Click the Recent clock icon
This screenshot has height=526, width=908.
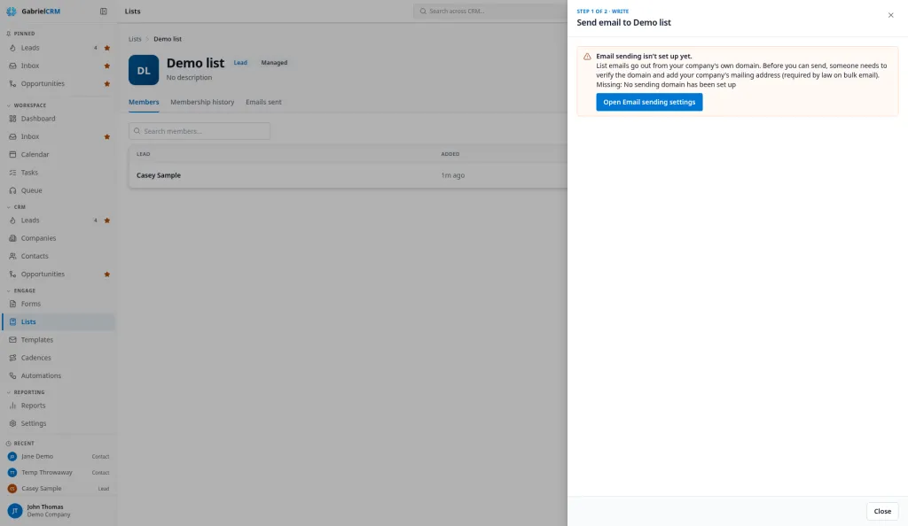[x=9, y=444]
